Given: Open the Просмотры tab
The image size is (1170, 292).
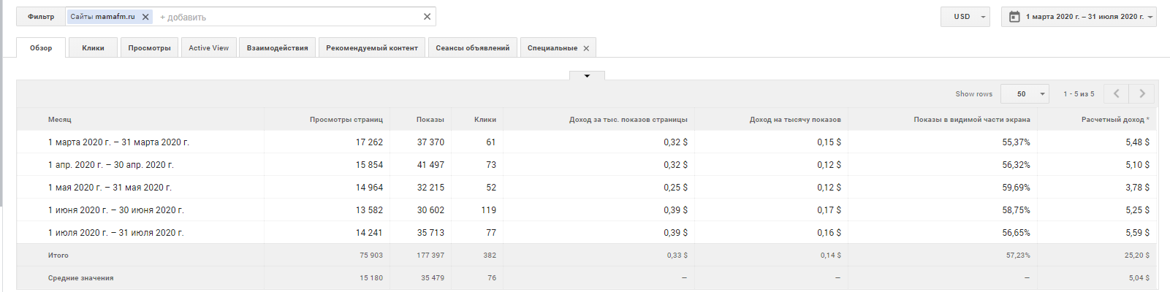Looking at the screenshot, I should [x=149, y=48].
